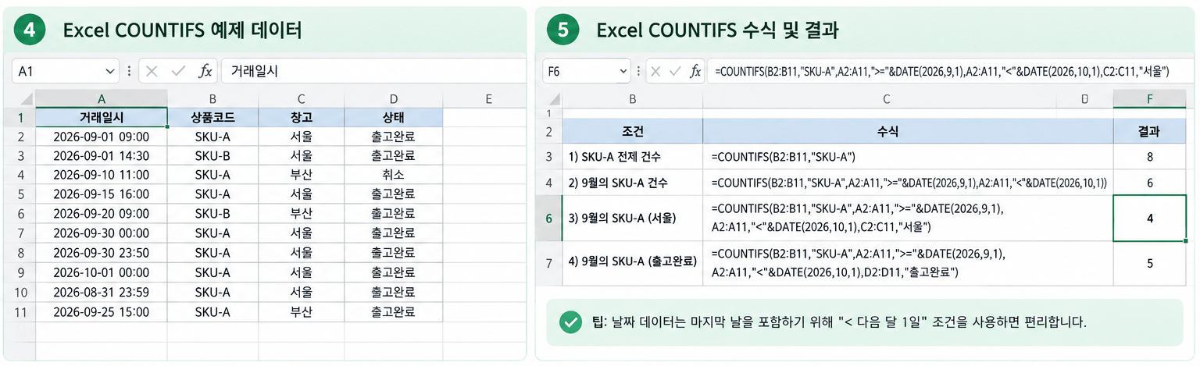Viewport: 1200px width, 366px height.
Task: Click the formula bar containing 거래일시
Action: pyautogui.click(x=373, y=71)
